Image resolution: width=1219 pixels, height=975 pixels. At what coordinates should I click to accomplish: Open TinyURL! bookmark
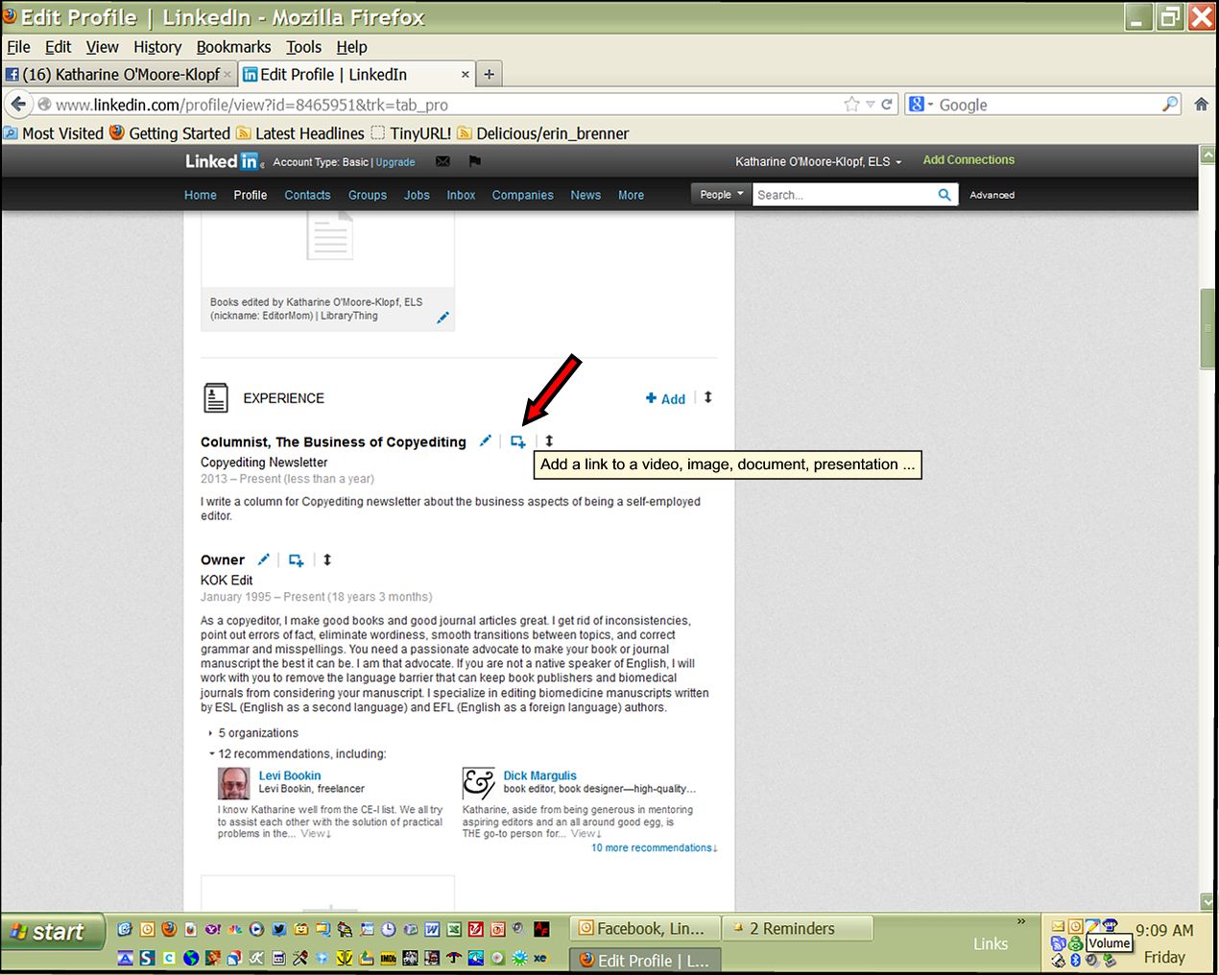click(411, 133)
